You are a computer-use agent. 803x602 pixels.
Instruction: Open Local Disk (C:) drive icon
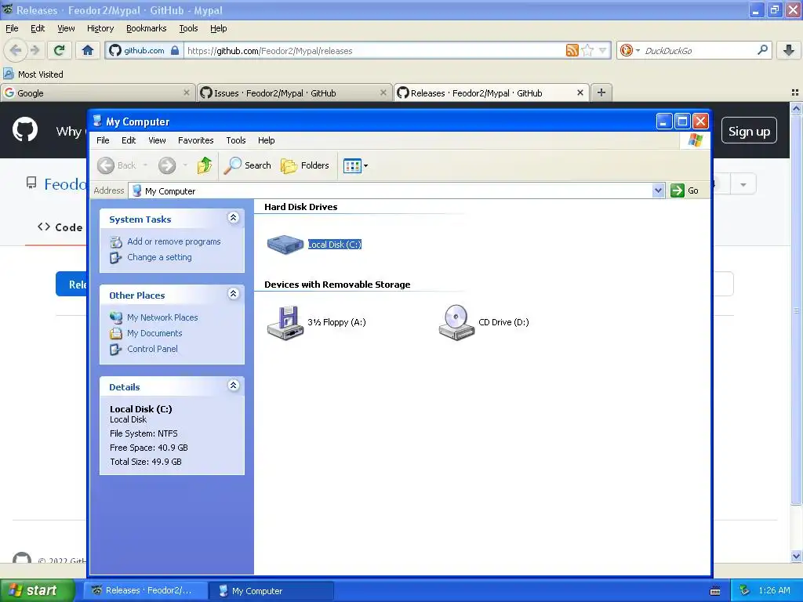pos(285,245)
